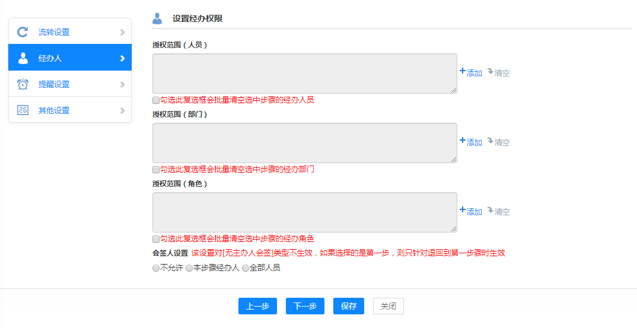Image resolution: width=637 pixels, height=328 pixels.
Task: Check the batch-clear 经办角色 checkbox
Action: point(156,239)
